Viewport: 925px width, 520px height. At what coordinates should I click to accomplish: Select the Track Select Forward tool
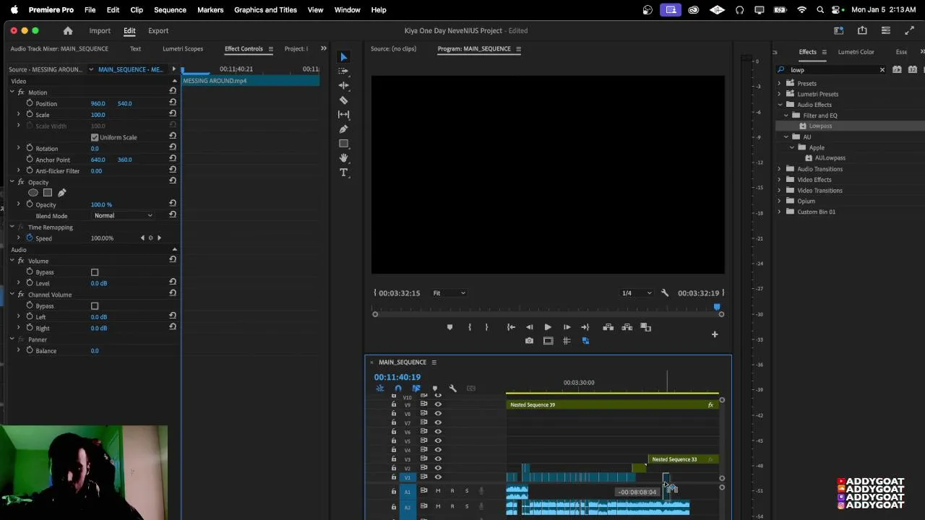[344, 71]
